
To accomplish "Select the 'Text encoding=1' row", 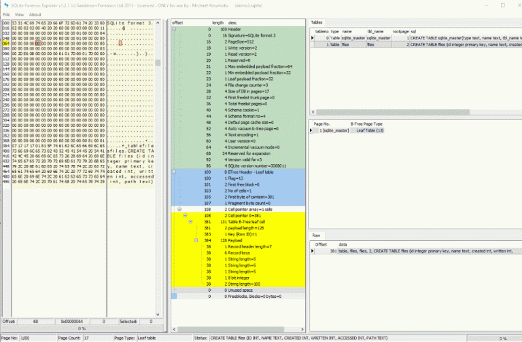I will pyautogui.click(x=238, y=135).
